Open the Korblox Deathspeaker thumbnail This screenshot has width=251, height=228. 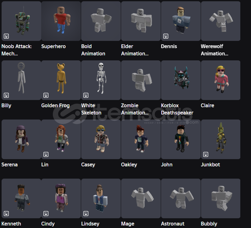(x=181, y=80)
